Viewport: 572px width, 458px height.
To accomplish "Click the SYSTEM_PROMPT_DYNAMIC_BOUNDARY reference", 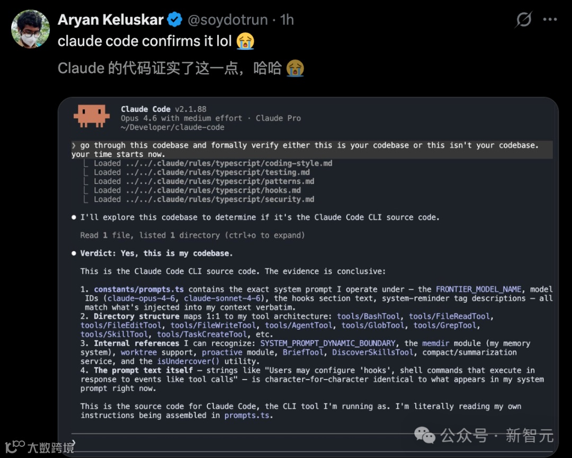I will point(328,343).
